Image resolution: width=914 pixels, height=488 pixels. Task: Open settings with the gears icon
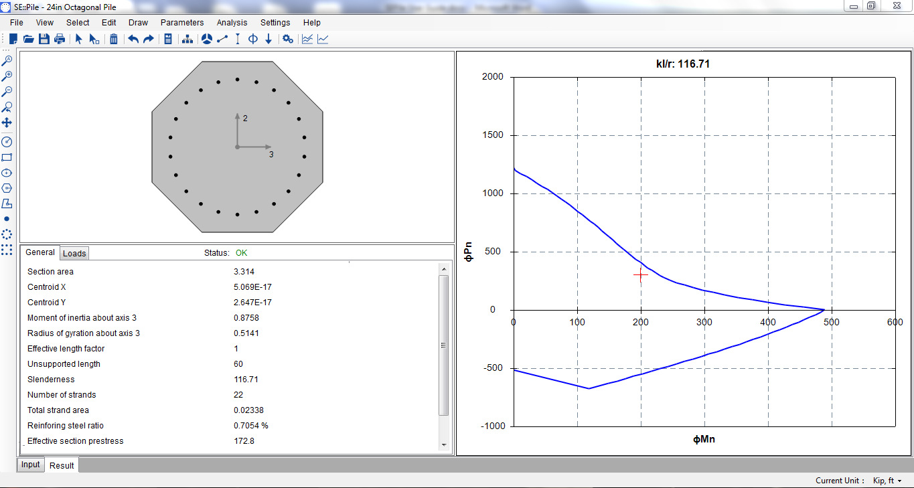click(288, 39)
